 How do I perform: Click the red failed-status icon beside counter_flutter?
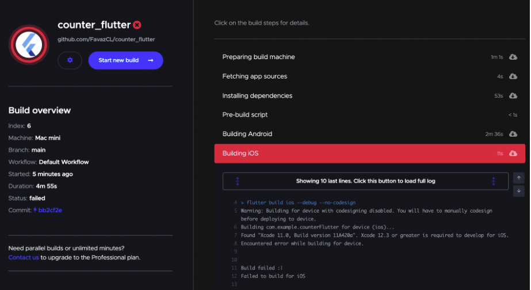[137, 25]
